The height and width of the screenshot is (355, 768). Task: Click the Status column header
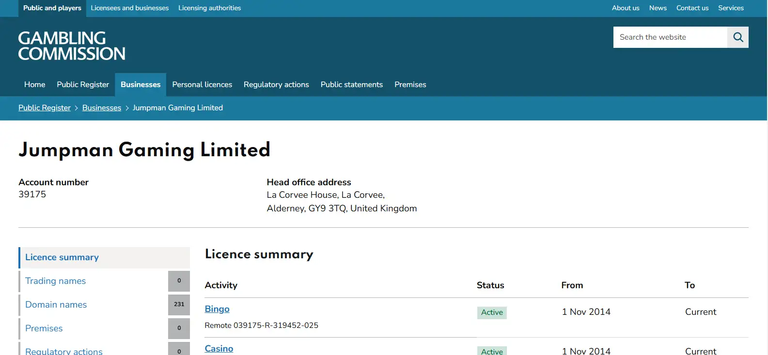point(490,285)
